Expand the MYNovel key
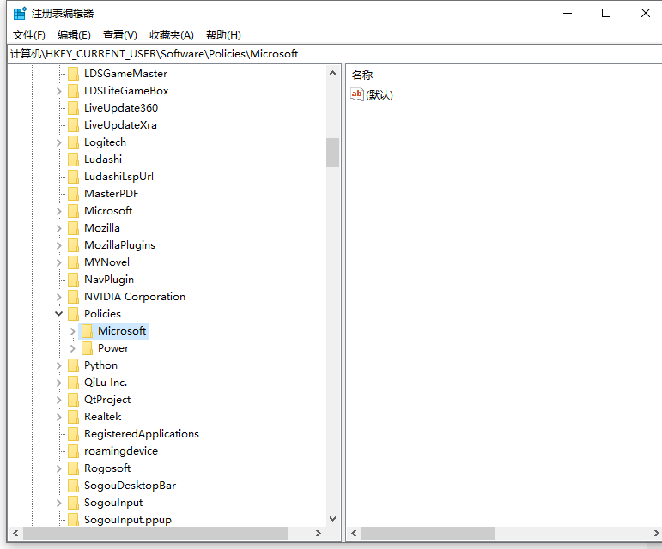The width and height of the screenshot is (662, 549). tap(59, 262)
